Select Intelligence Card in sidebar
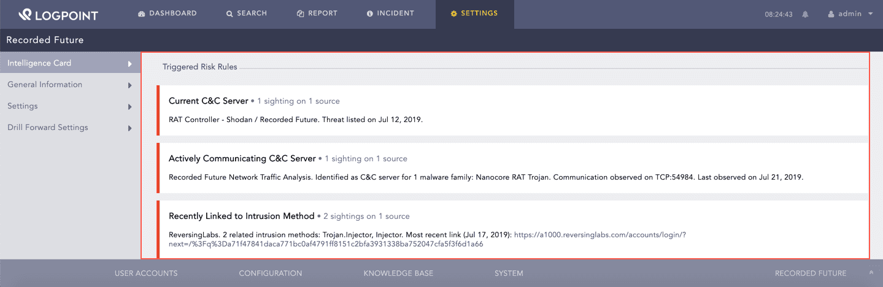Image resolution: width=883 pixels, height=287 pixels. [39, 63]
